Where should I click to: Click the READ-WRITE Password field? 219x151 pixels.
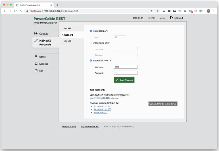click(126, 73)
